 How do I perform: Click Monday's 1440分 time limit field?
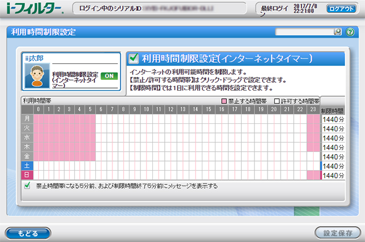click(x=333, y=119)
